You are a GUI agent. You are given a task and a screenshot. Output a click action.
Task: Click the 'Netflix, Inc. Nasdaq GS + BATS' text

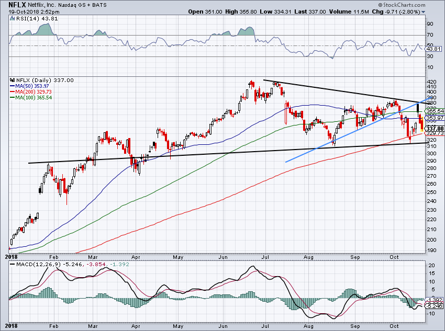[67, 5]
